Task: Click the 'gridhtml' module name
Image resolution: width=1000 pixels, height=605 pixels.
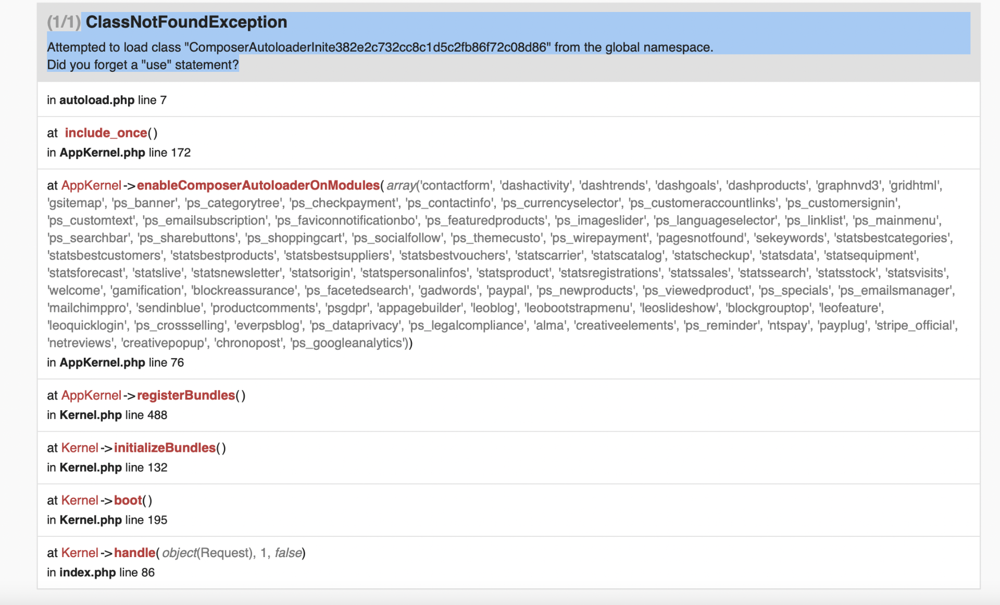Action: 915,185
